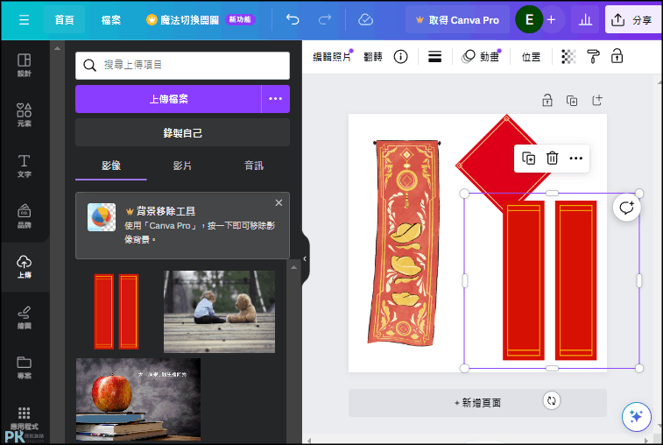This screenshot has width=663, height=445.
Task: Open 編輯照片 edit photo
Action: 332,57
